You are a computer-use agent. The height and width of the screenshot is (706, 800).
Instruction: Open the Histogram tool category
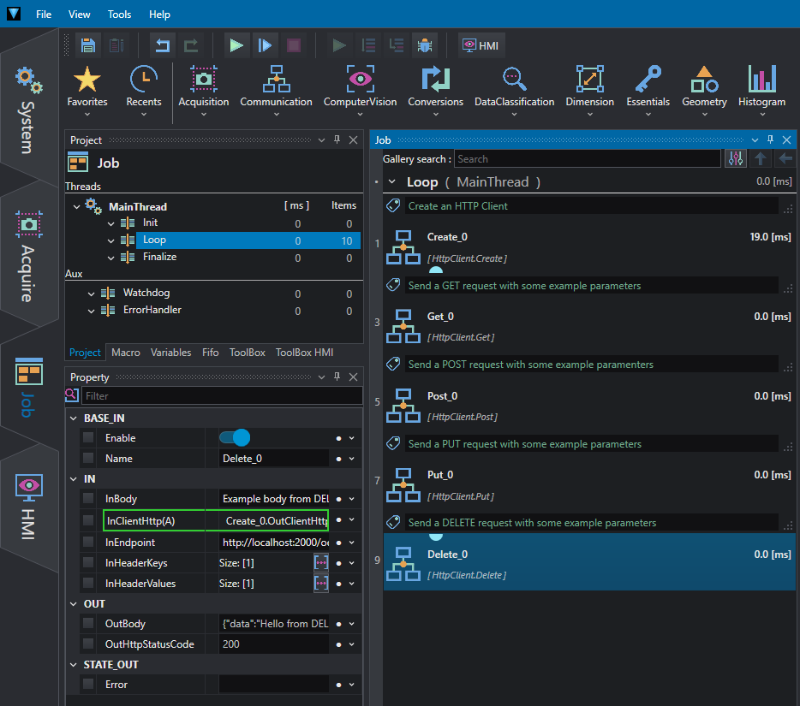tap(761, 91)
